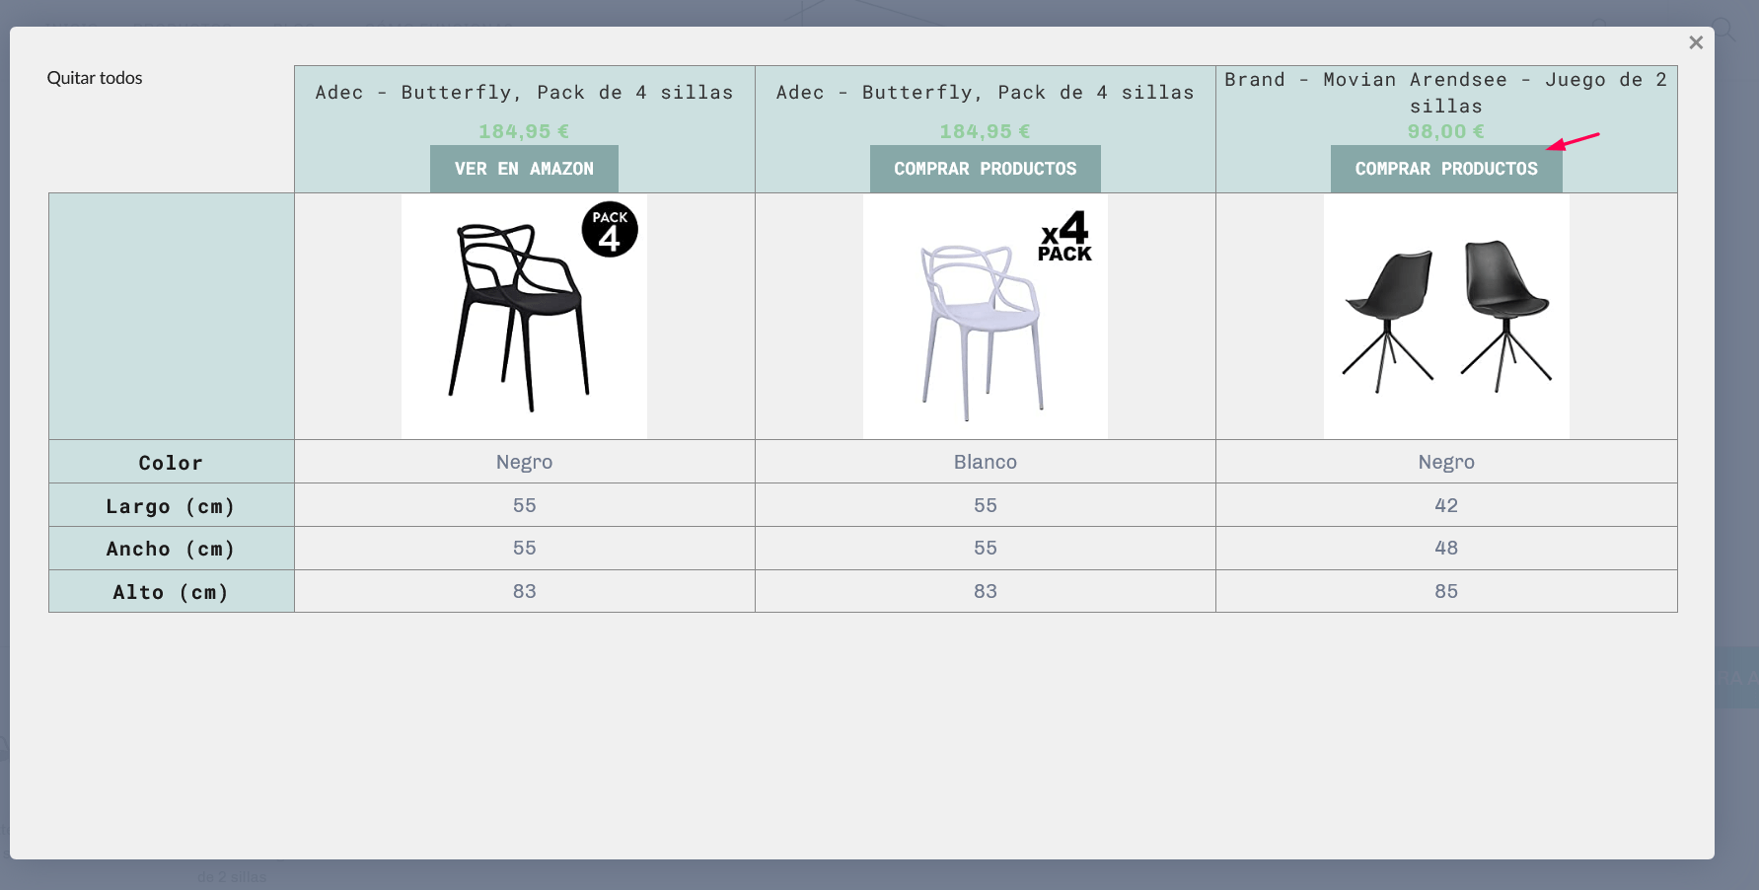Click the Alto value 85
Viewport: 1759px width, 890px height.
(x=1446, y=591)
